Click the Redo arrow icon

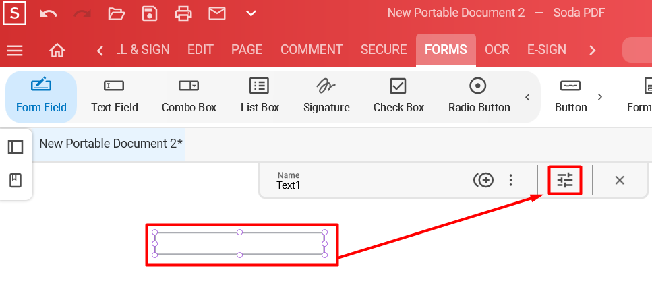(82, 13)
